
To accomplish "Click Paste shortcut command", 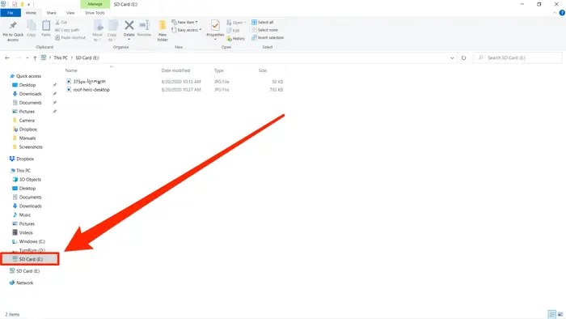I will coord(70,37).
